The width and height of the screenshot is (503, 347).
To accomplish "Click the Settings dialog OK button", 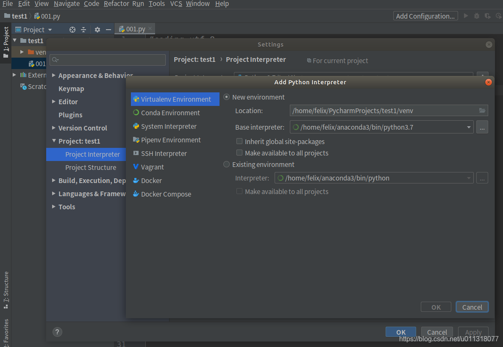I will (401, 332).
